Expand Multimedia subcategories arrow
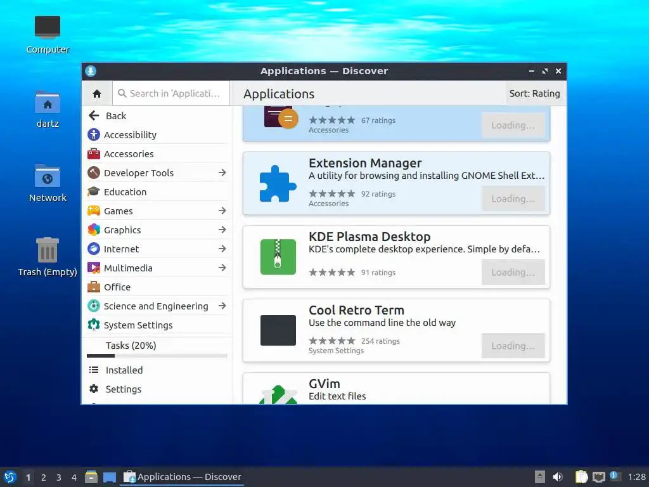 tap(222, 268)
